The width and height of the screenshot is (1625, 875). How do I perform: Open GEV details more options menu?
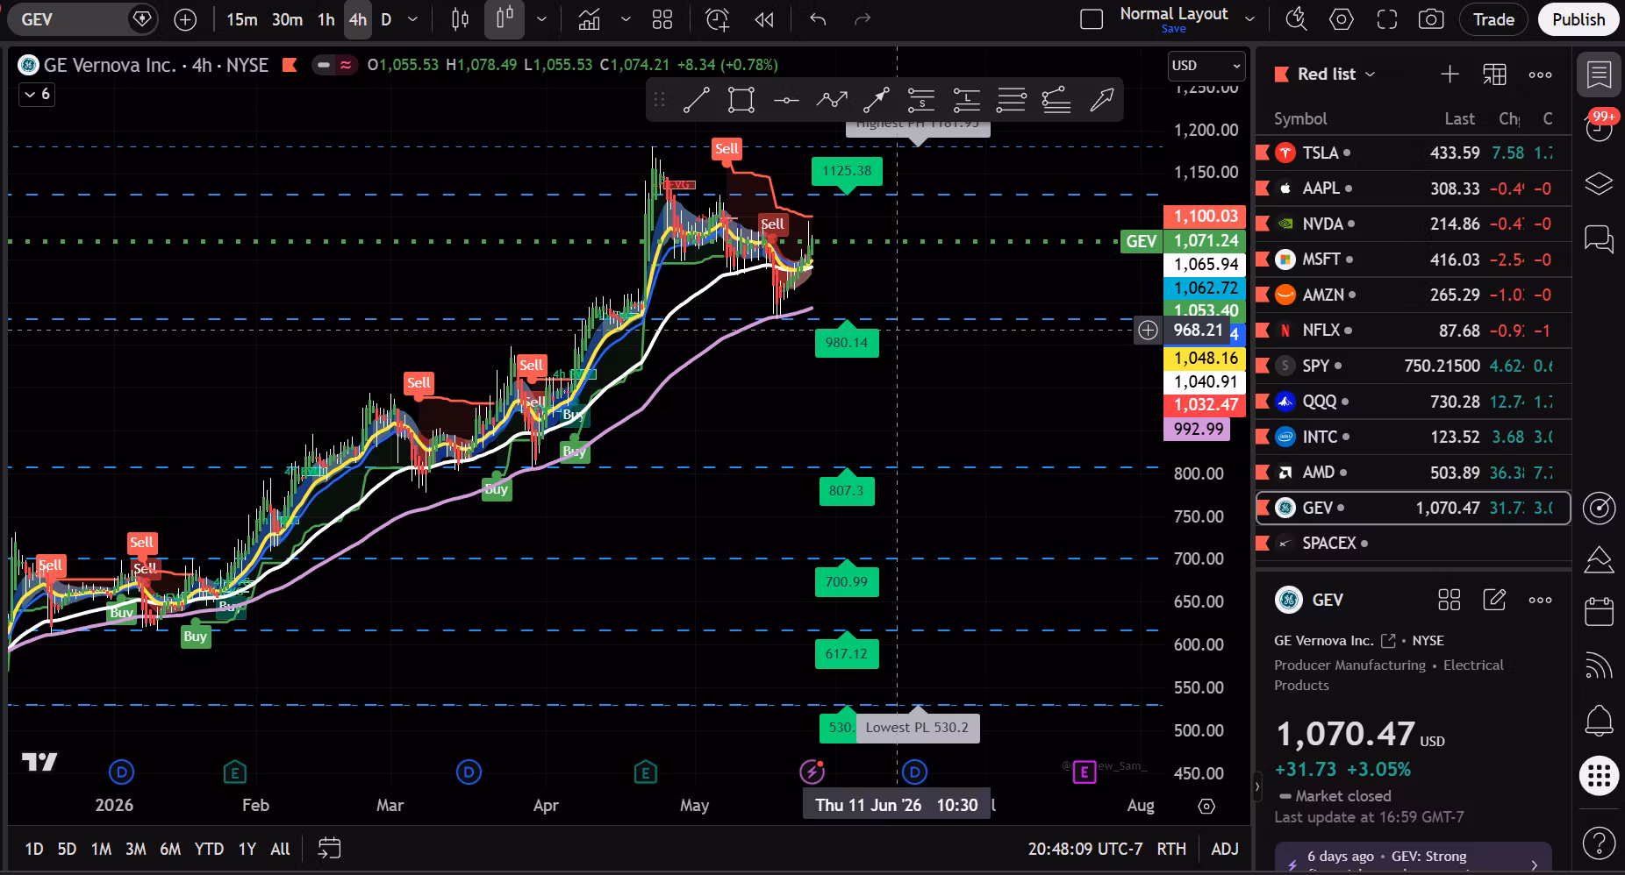coord(1540,600)
